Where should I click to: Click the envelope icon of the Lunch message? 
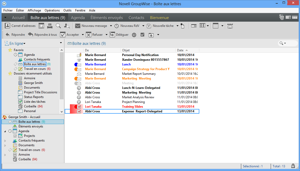tap(79, 65)
